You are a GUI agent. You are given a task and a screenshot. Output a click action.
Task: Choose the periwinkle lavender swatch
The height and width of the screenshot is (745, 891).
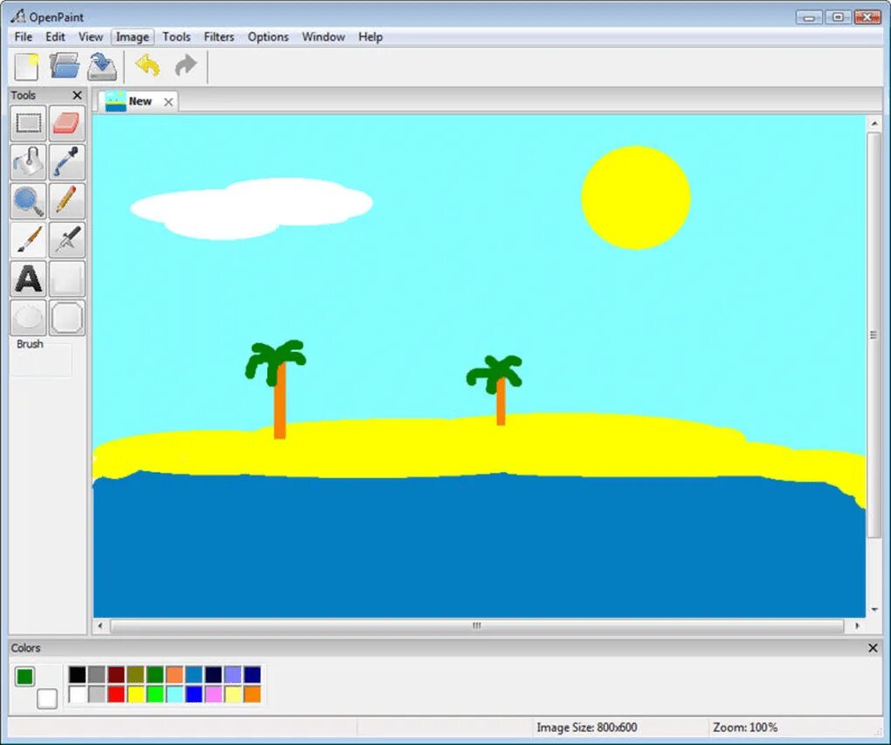[233, 674]
